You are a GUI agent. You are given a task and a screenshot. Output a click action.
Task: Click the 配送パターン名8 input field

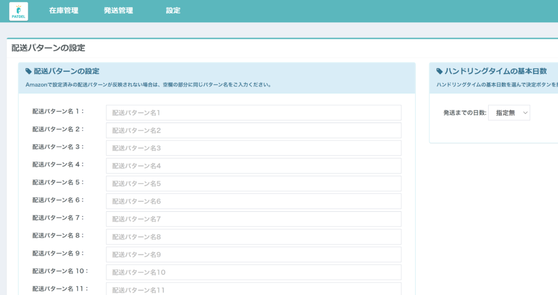point(253,237)
